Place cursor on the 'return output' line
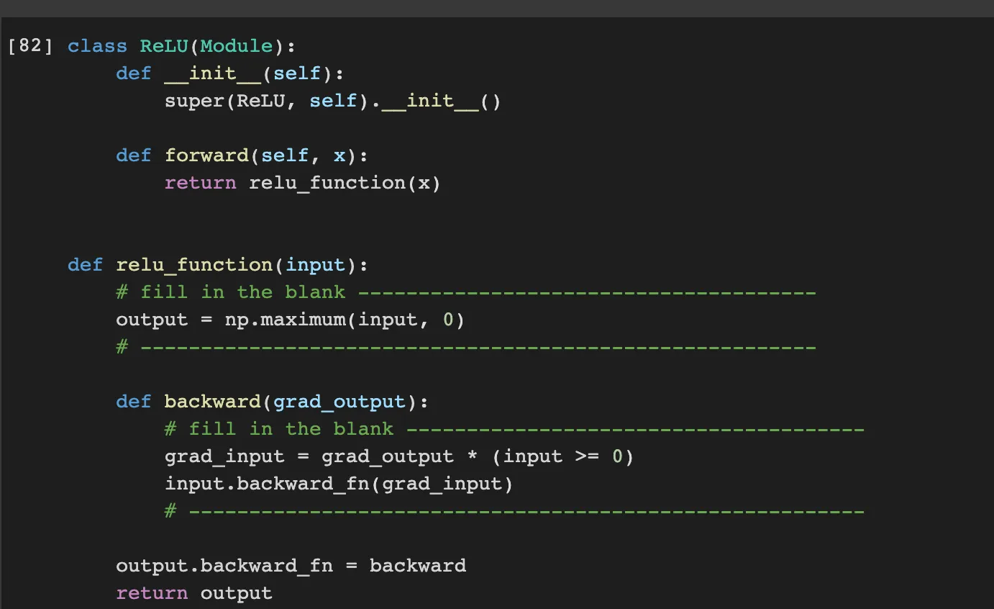The width and height of the screenshot is (994, 609). pyautogui.click(x=194, y=593)
